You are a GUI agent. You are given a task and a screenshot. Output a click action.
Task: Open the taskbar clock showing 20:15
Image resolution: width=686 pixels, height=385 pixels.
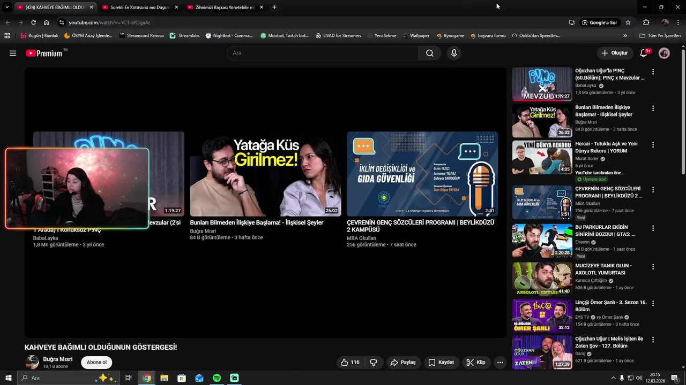point(655,378)
